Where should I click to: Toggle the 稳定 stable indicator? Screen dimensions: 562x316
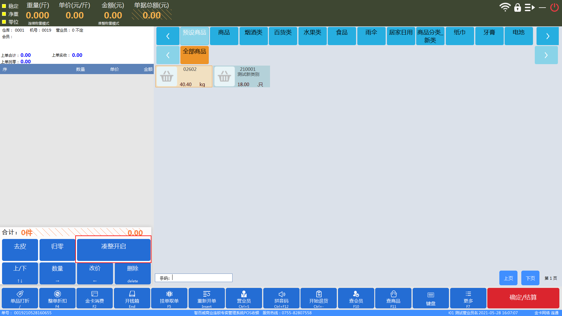(4, 6)
